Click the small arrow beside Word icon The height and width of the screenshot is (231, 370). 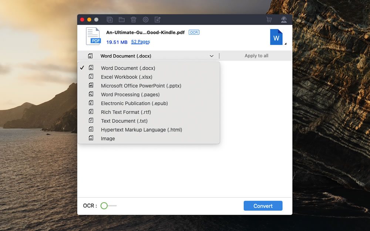[286, 44]
